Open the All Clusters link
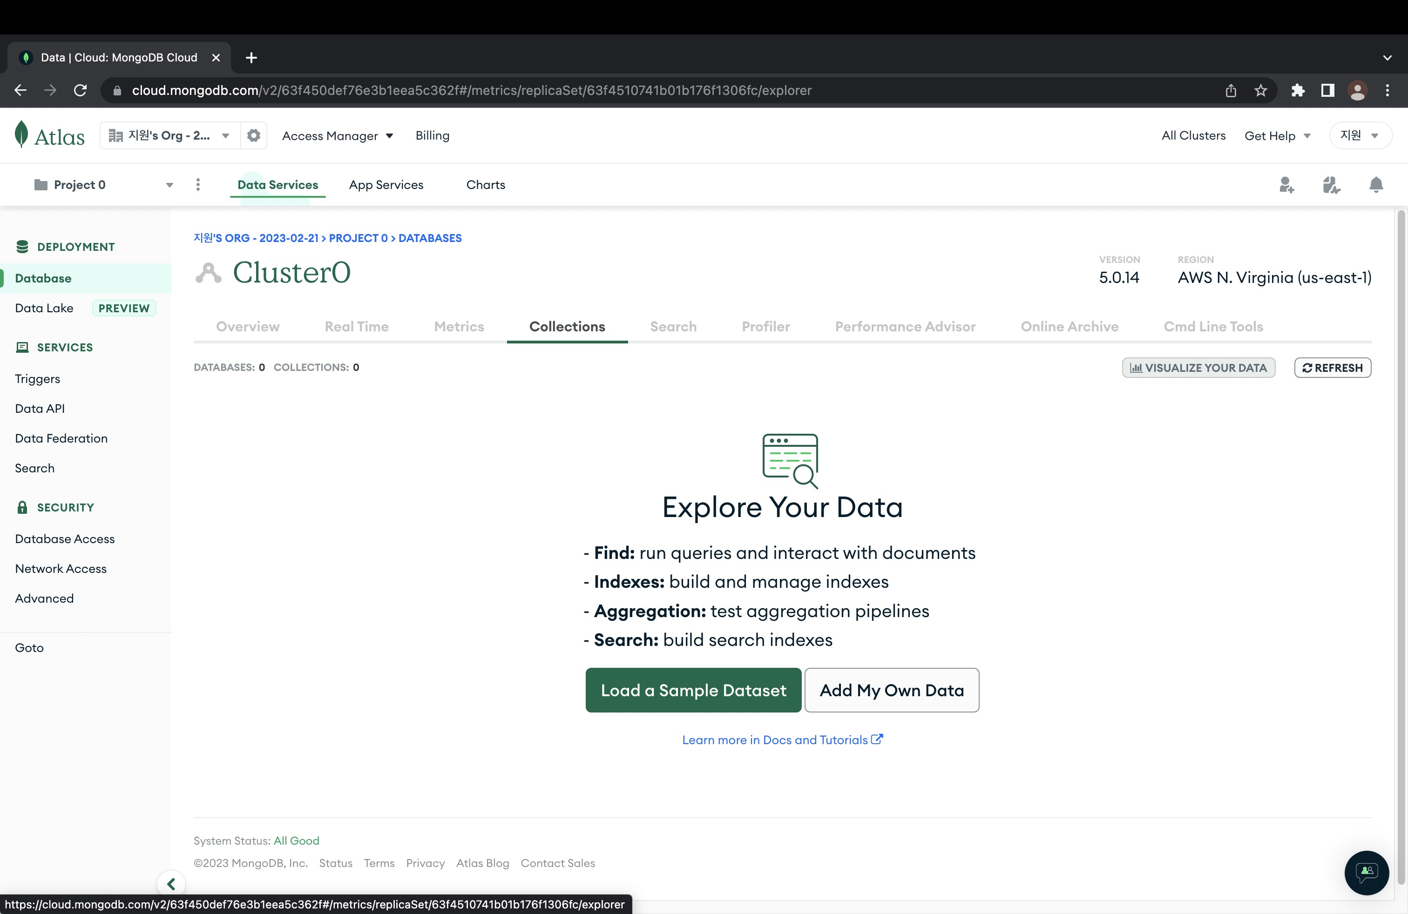 tap(1193, 136)
